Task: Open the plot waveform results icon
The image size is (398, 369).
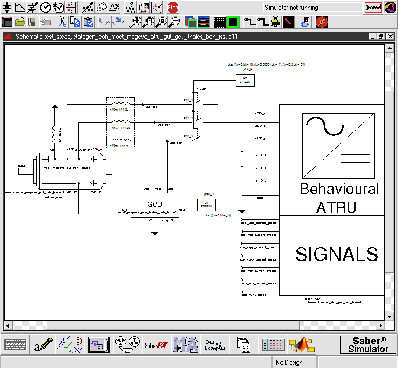Action: (156, 8)
